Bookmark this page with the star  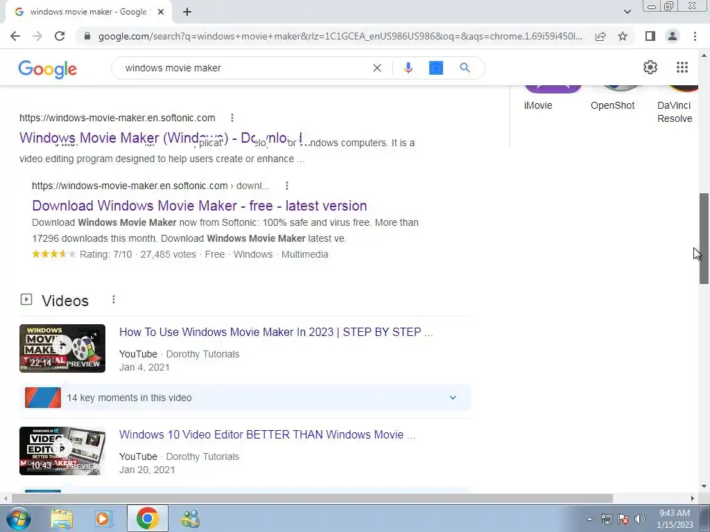pos(623,36)
